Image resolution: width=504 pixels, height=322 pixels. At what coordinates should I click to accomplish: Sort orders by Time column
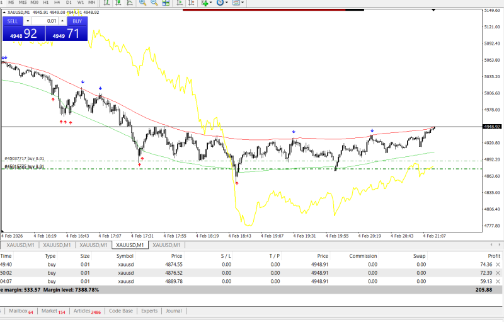(x=6, y=256)
